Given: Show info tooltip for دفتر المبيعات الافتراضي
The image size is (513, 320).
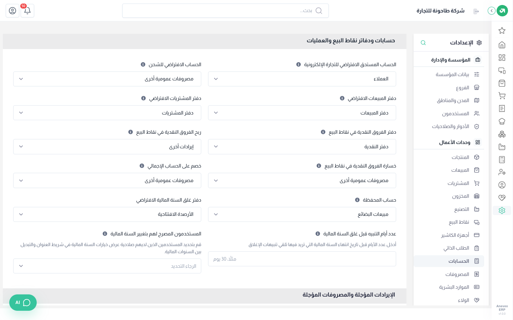Looking at the screenshot, I should pos(342,98).
